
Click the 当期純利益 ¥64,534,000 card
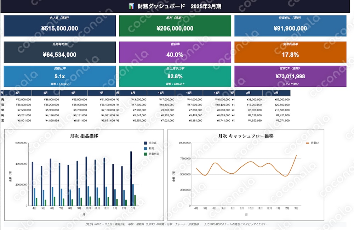[x=60, y=52]
